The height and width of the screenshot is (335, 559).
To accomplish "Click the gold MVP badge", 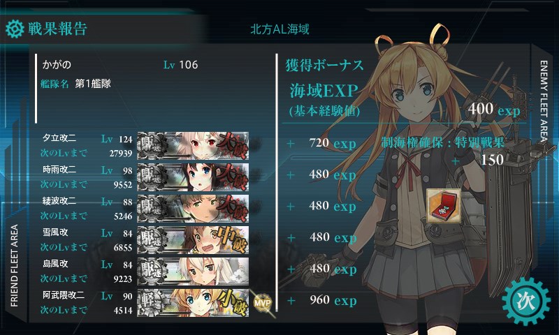I will (x=263, y=303).
